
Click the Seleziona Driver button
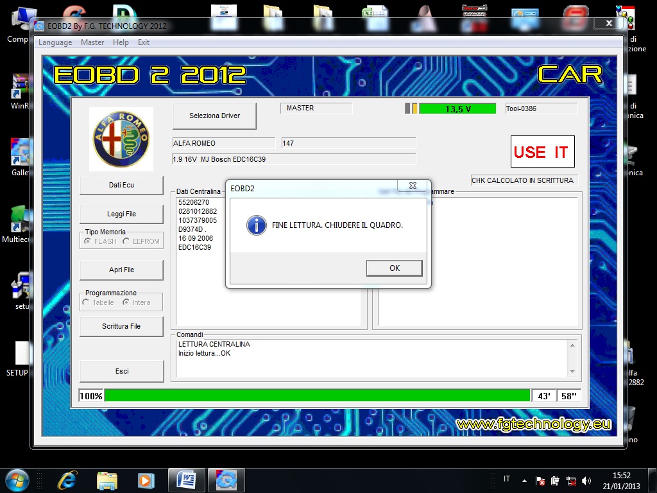pos(214,116)
